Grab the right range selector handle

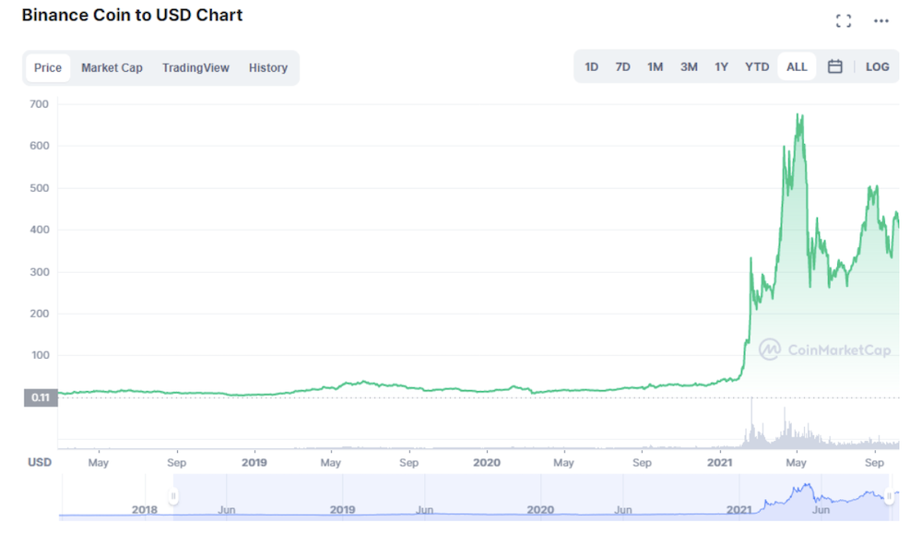889,496
